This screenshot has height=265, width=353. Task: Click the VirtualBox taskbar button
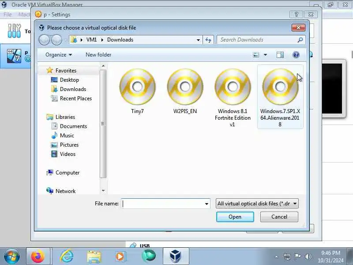click(176, 256)
